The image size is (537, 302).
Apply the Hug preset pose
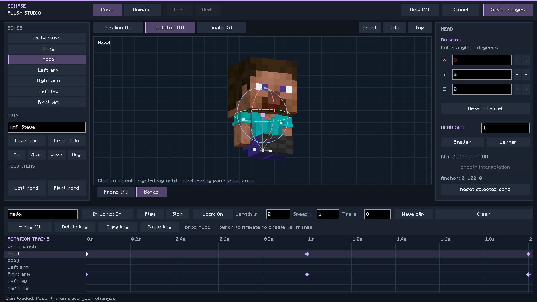(76, 155)
